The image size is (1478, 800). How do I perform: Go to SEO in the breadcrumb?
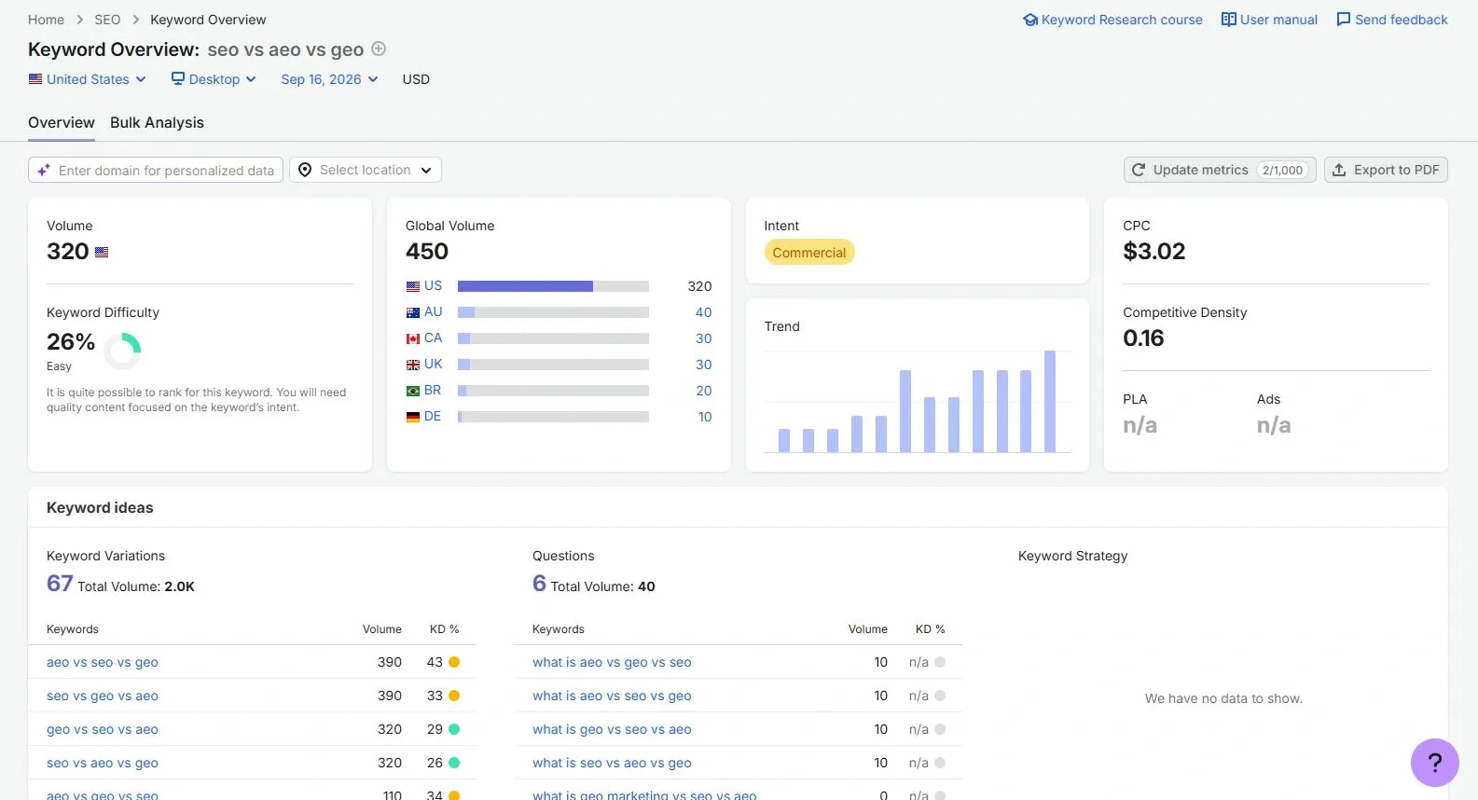tap(107, 20)
